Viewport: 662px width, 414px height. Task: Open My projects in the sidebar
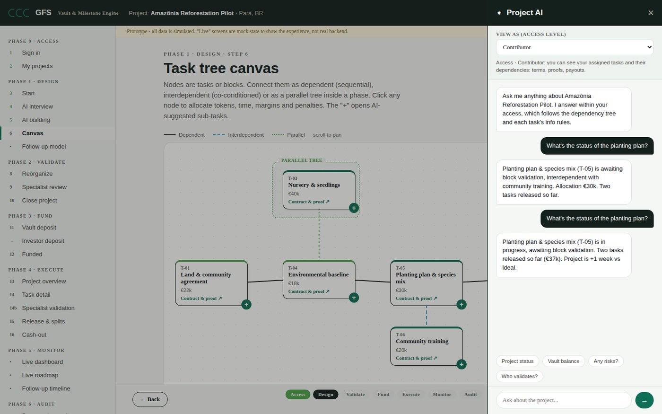pyautogui.click(x=58, y=66)
